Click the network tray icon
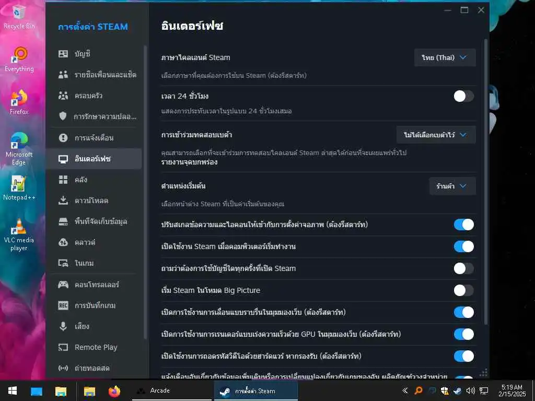 (484, 391)
